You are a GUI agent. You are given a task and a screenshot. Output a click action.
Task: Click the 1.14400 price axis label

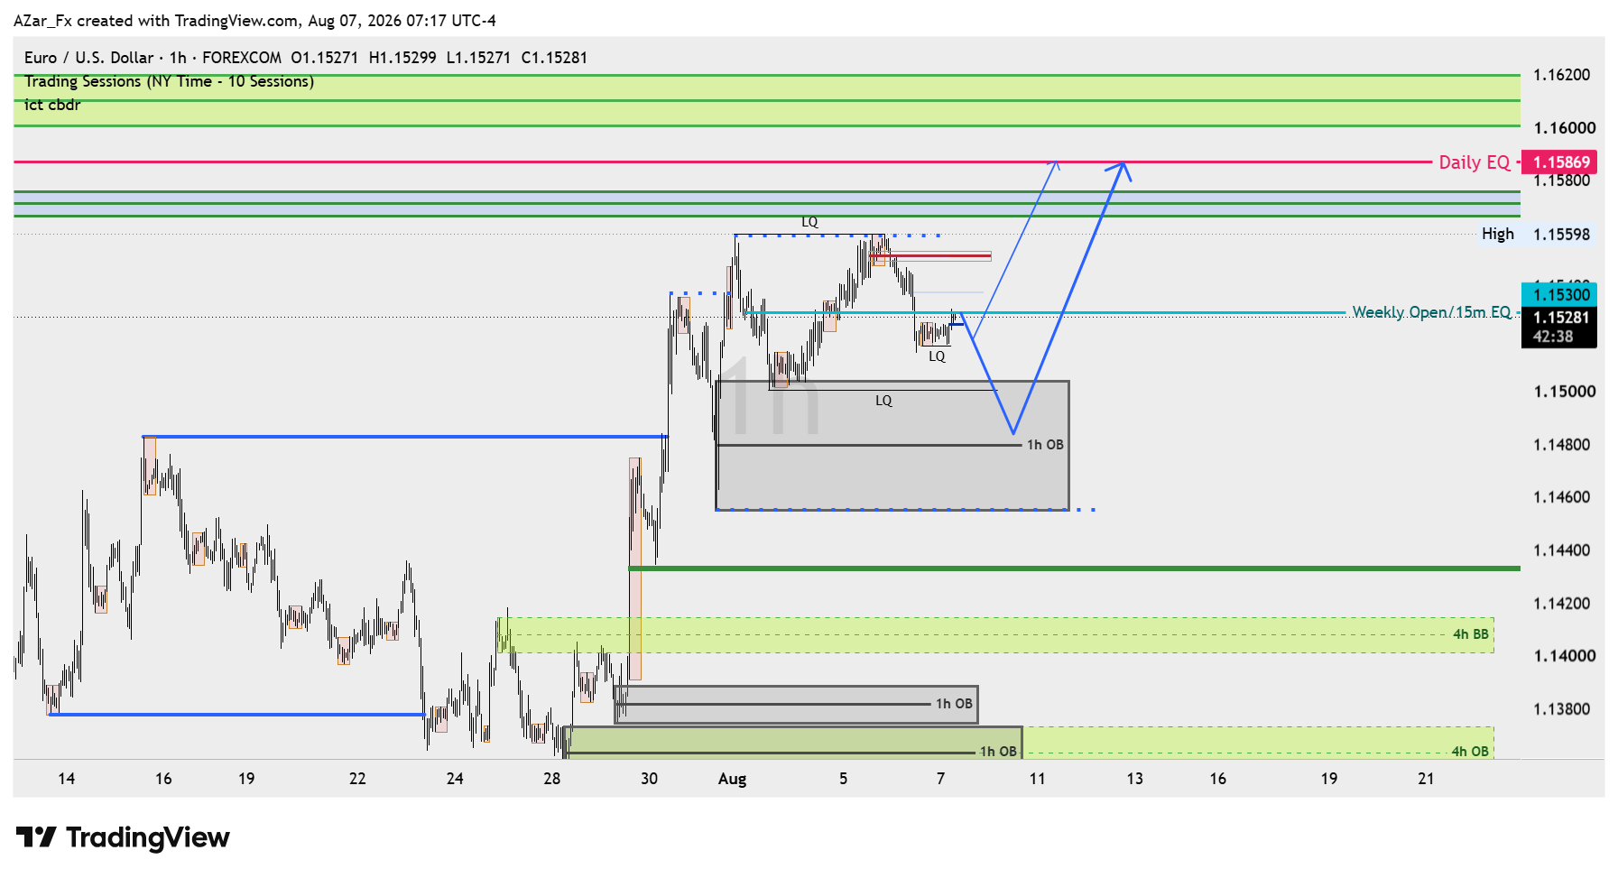(1562, 550)
